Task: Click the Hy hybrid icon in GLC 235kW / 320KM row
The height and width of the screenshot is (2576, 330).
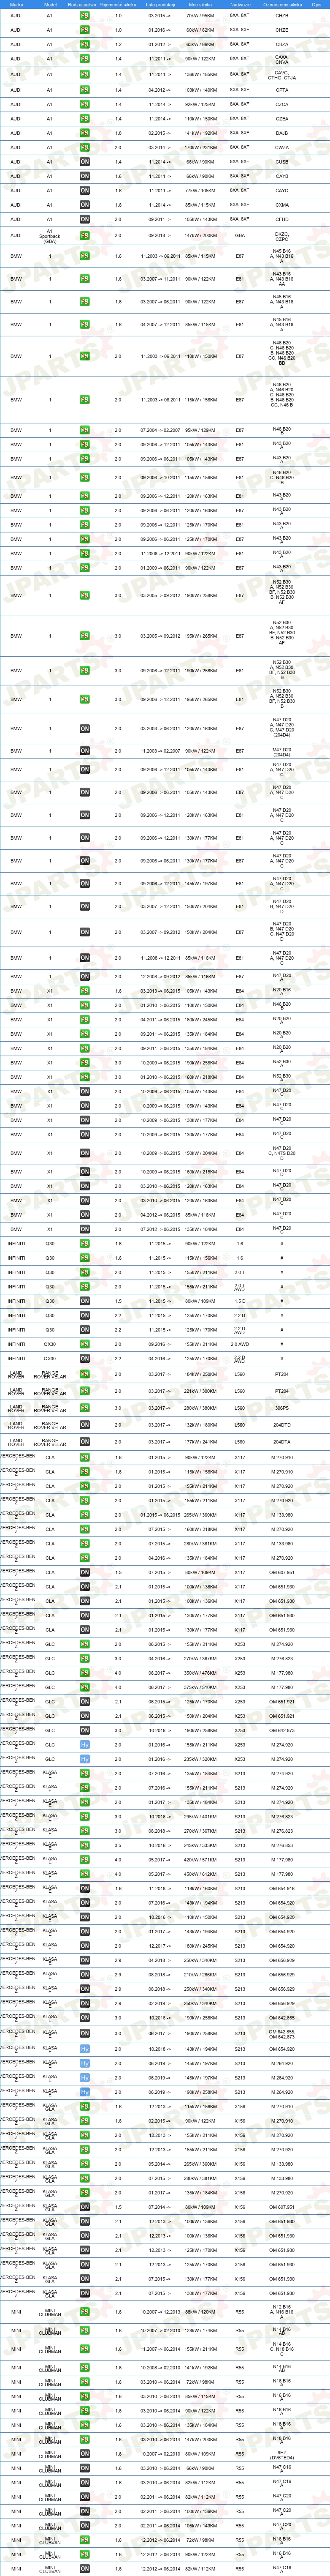Action: coord(85,1759)
